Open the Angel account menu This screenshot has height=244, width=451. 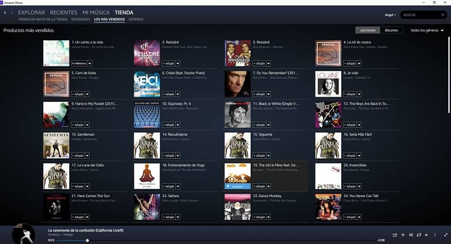pyautogui.click(x=391, y=15)
